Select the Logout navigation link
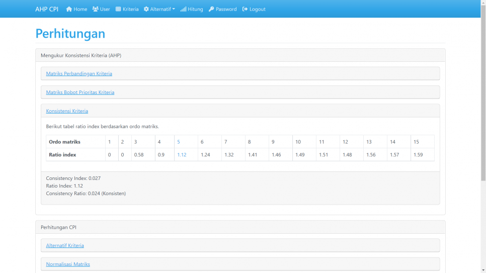Image resolution: width=486 pixels, height=273 pixels. (257, 9)
